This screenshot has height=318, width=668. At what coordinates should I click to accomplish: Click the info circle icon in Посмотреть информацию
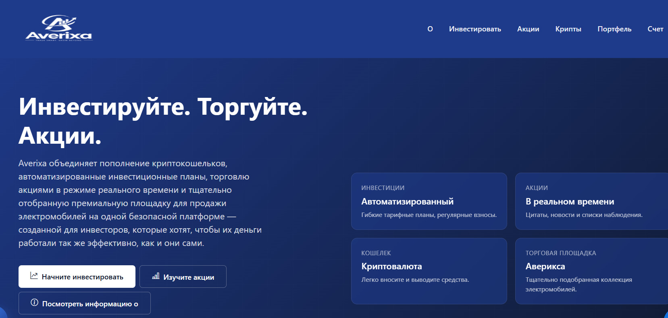[35, 303]
